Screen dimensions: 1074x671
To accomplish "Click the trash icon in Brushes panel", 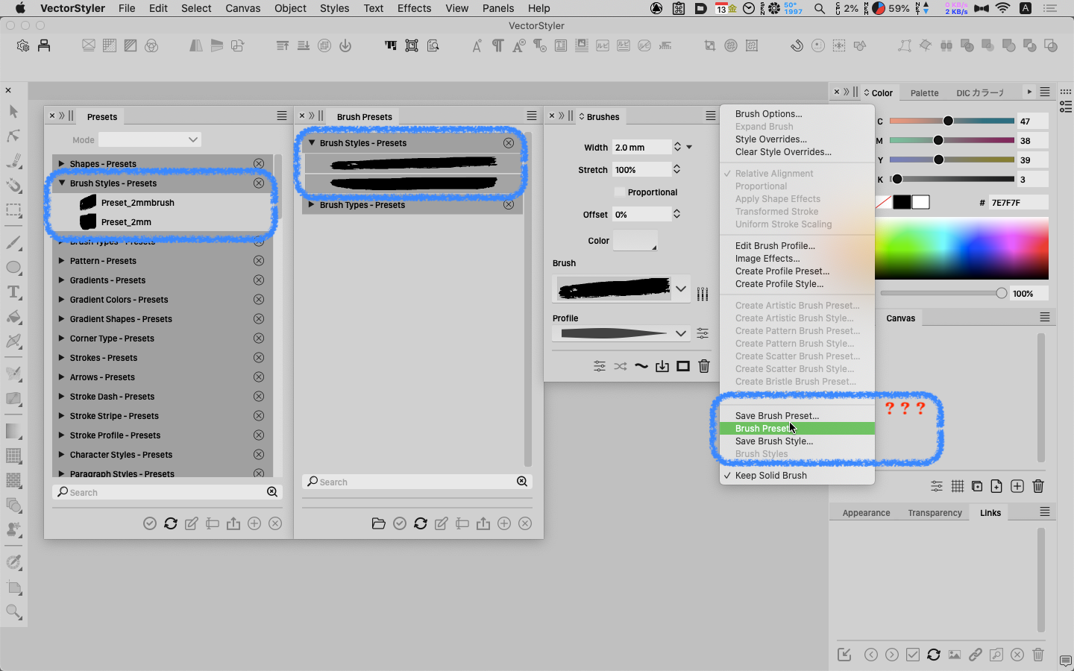I will [704, 366].
